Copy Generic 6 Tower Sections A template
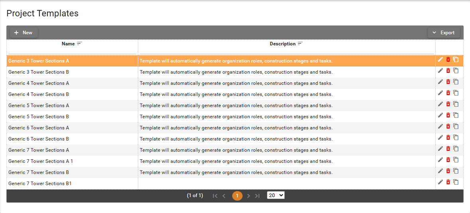470x213 pixels. point(456,127)
